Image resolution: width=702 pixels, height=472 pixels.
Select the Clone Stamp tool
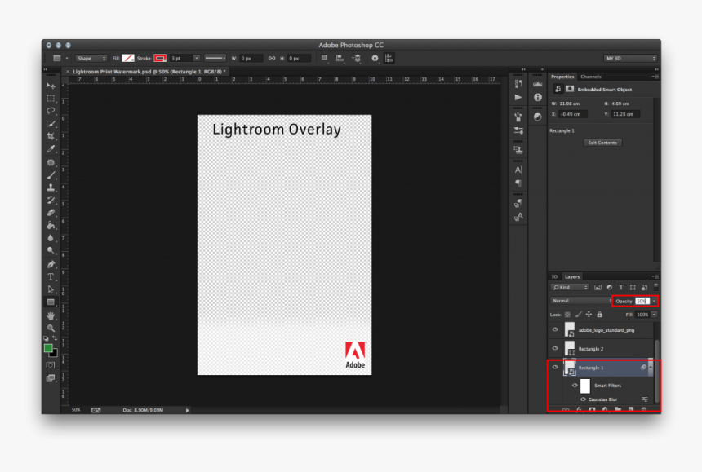pos(51,187)
